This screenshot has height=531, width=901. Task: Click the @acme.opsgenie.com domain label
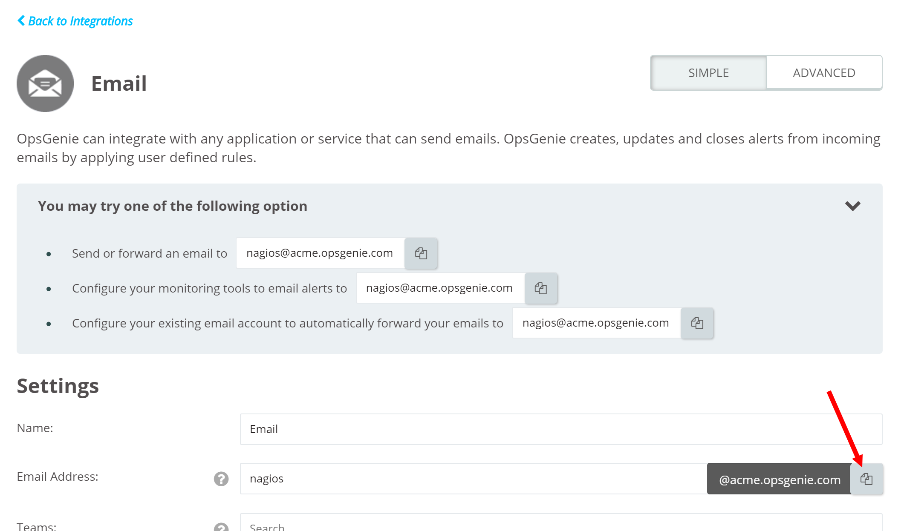779,479
